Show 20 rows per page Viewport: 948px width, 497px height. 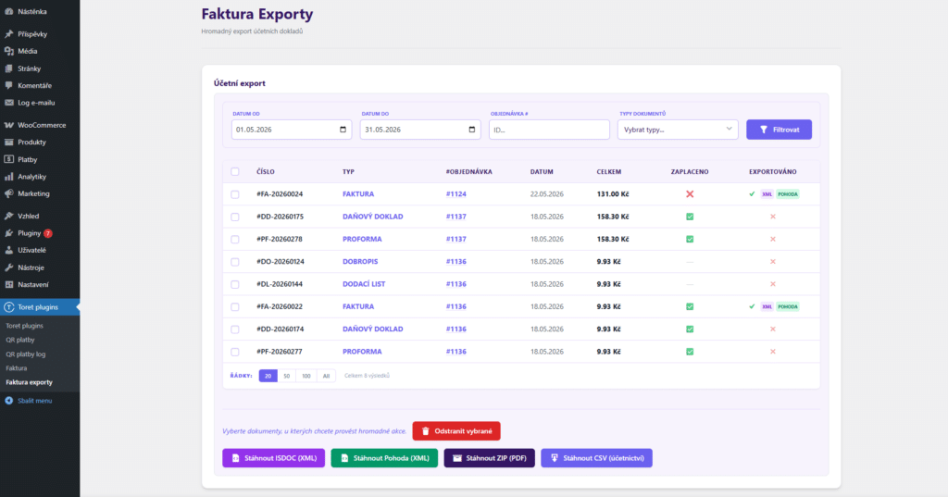click(268, 376)
